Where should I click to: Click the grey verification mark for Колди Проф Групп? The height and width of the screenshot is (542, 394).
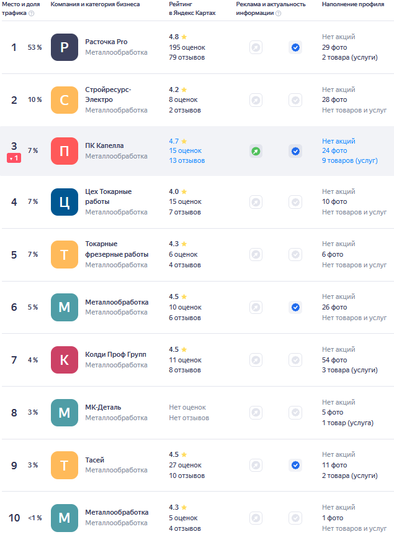pos(295,360)
